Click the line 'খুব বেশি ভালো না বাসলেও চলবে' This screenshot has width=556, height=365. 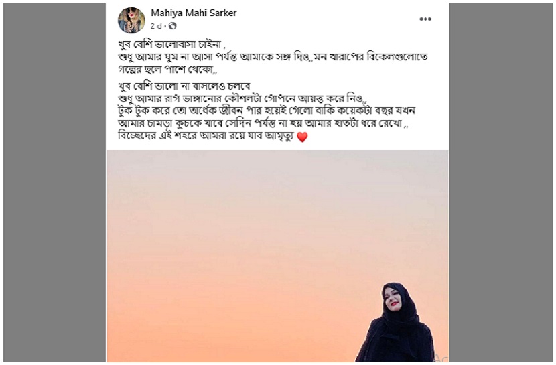[x=184, y=86]
